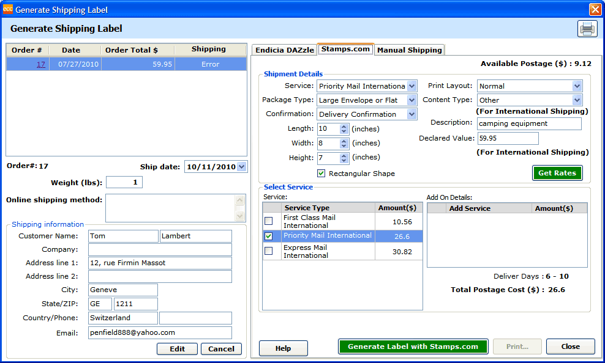Click the Get Rates button
Image resolution: width=605 pixels, height=363 pixels.
pos(557,173)
